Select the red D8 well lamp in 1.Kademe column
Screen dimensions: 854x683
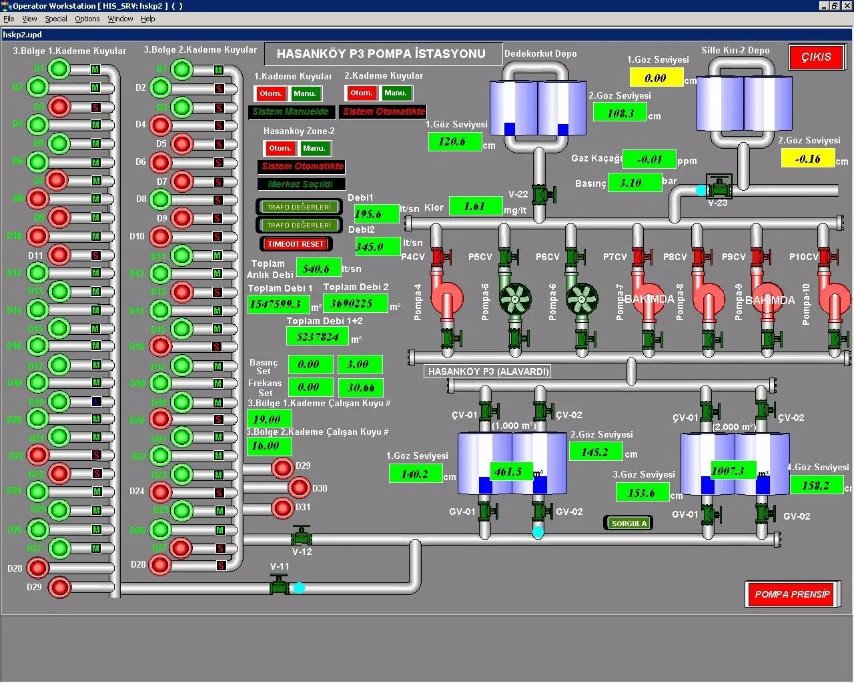tap(38, 199)
